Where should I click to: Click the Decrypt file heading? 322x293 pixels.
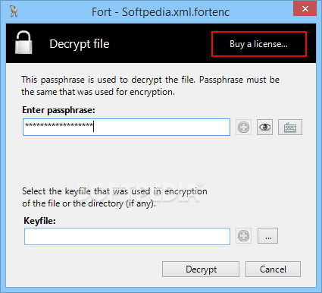tap(80, 44)
